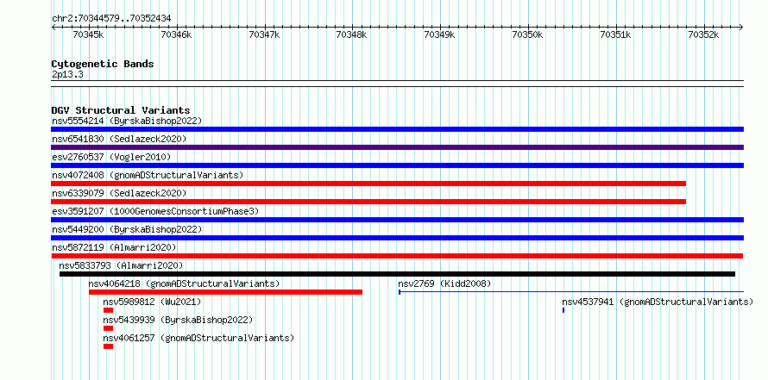
Task: Select the blue nsv5449200 variant bar
Action: (x=397, y=238)
